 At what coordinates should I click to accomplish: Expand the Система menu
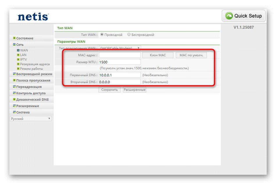[x=23, y=112]
